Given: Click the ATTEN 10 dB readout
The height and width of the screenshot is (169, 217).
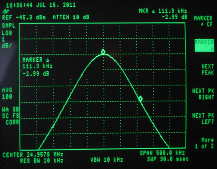Looking at the screenshot, I should 71,17.
